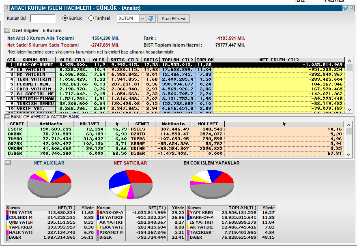Open the XUTUM index dropdown

(142, 18)
